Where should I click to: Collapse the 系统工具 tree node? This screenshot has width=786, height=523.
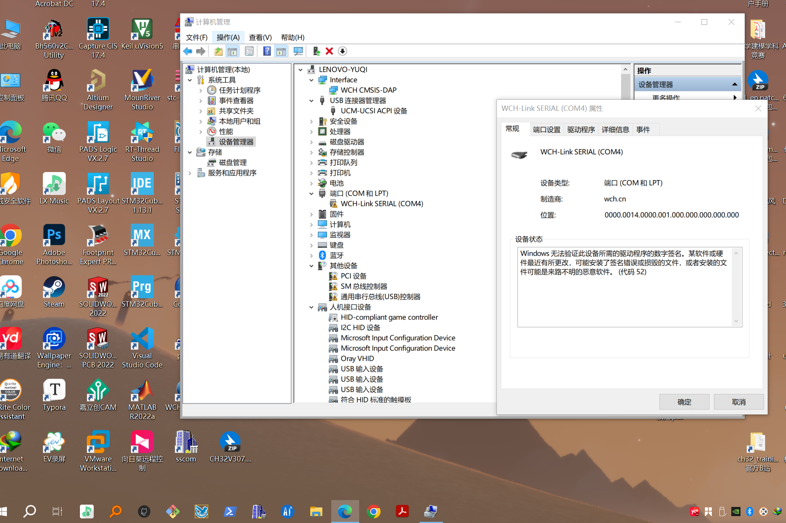pyautogui.click(x=190, y=80)
